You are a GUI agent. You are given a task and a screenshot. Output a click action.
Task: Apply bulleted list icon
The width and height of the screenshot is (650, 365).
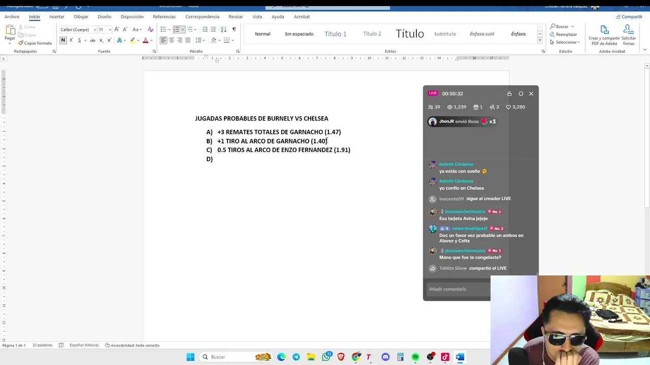[x=164, y=29]
